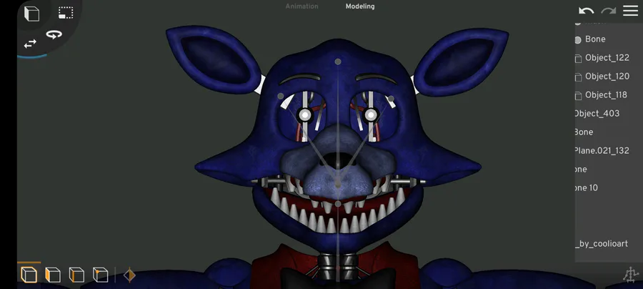The height and width of the screenshot is (289, 643).
Task: Choose the vertex selection mode cube
Action: click(x=101, y=275)
